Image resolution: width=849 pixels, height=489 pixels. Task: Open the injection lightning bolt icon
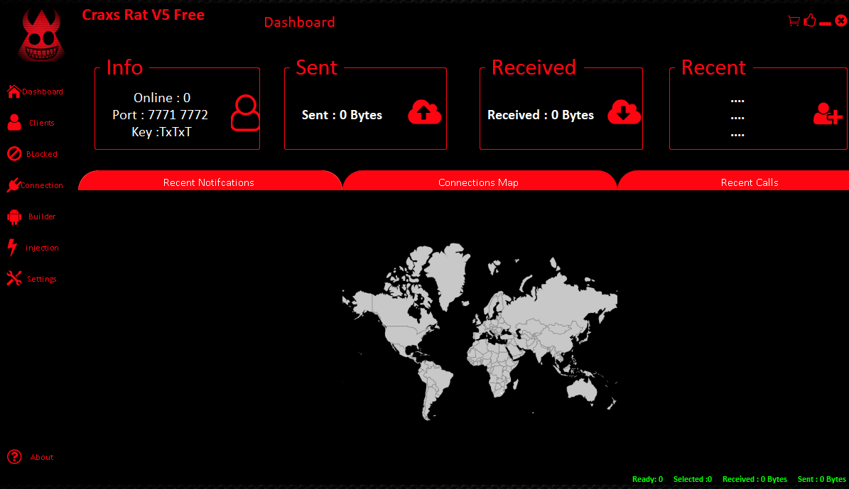point(13,248)
